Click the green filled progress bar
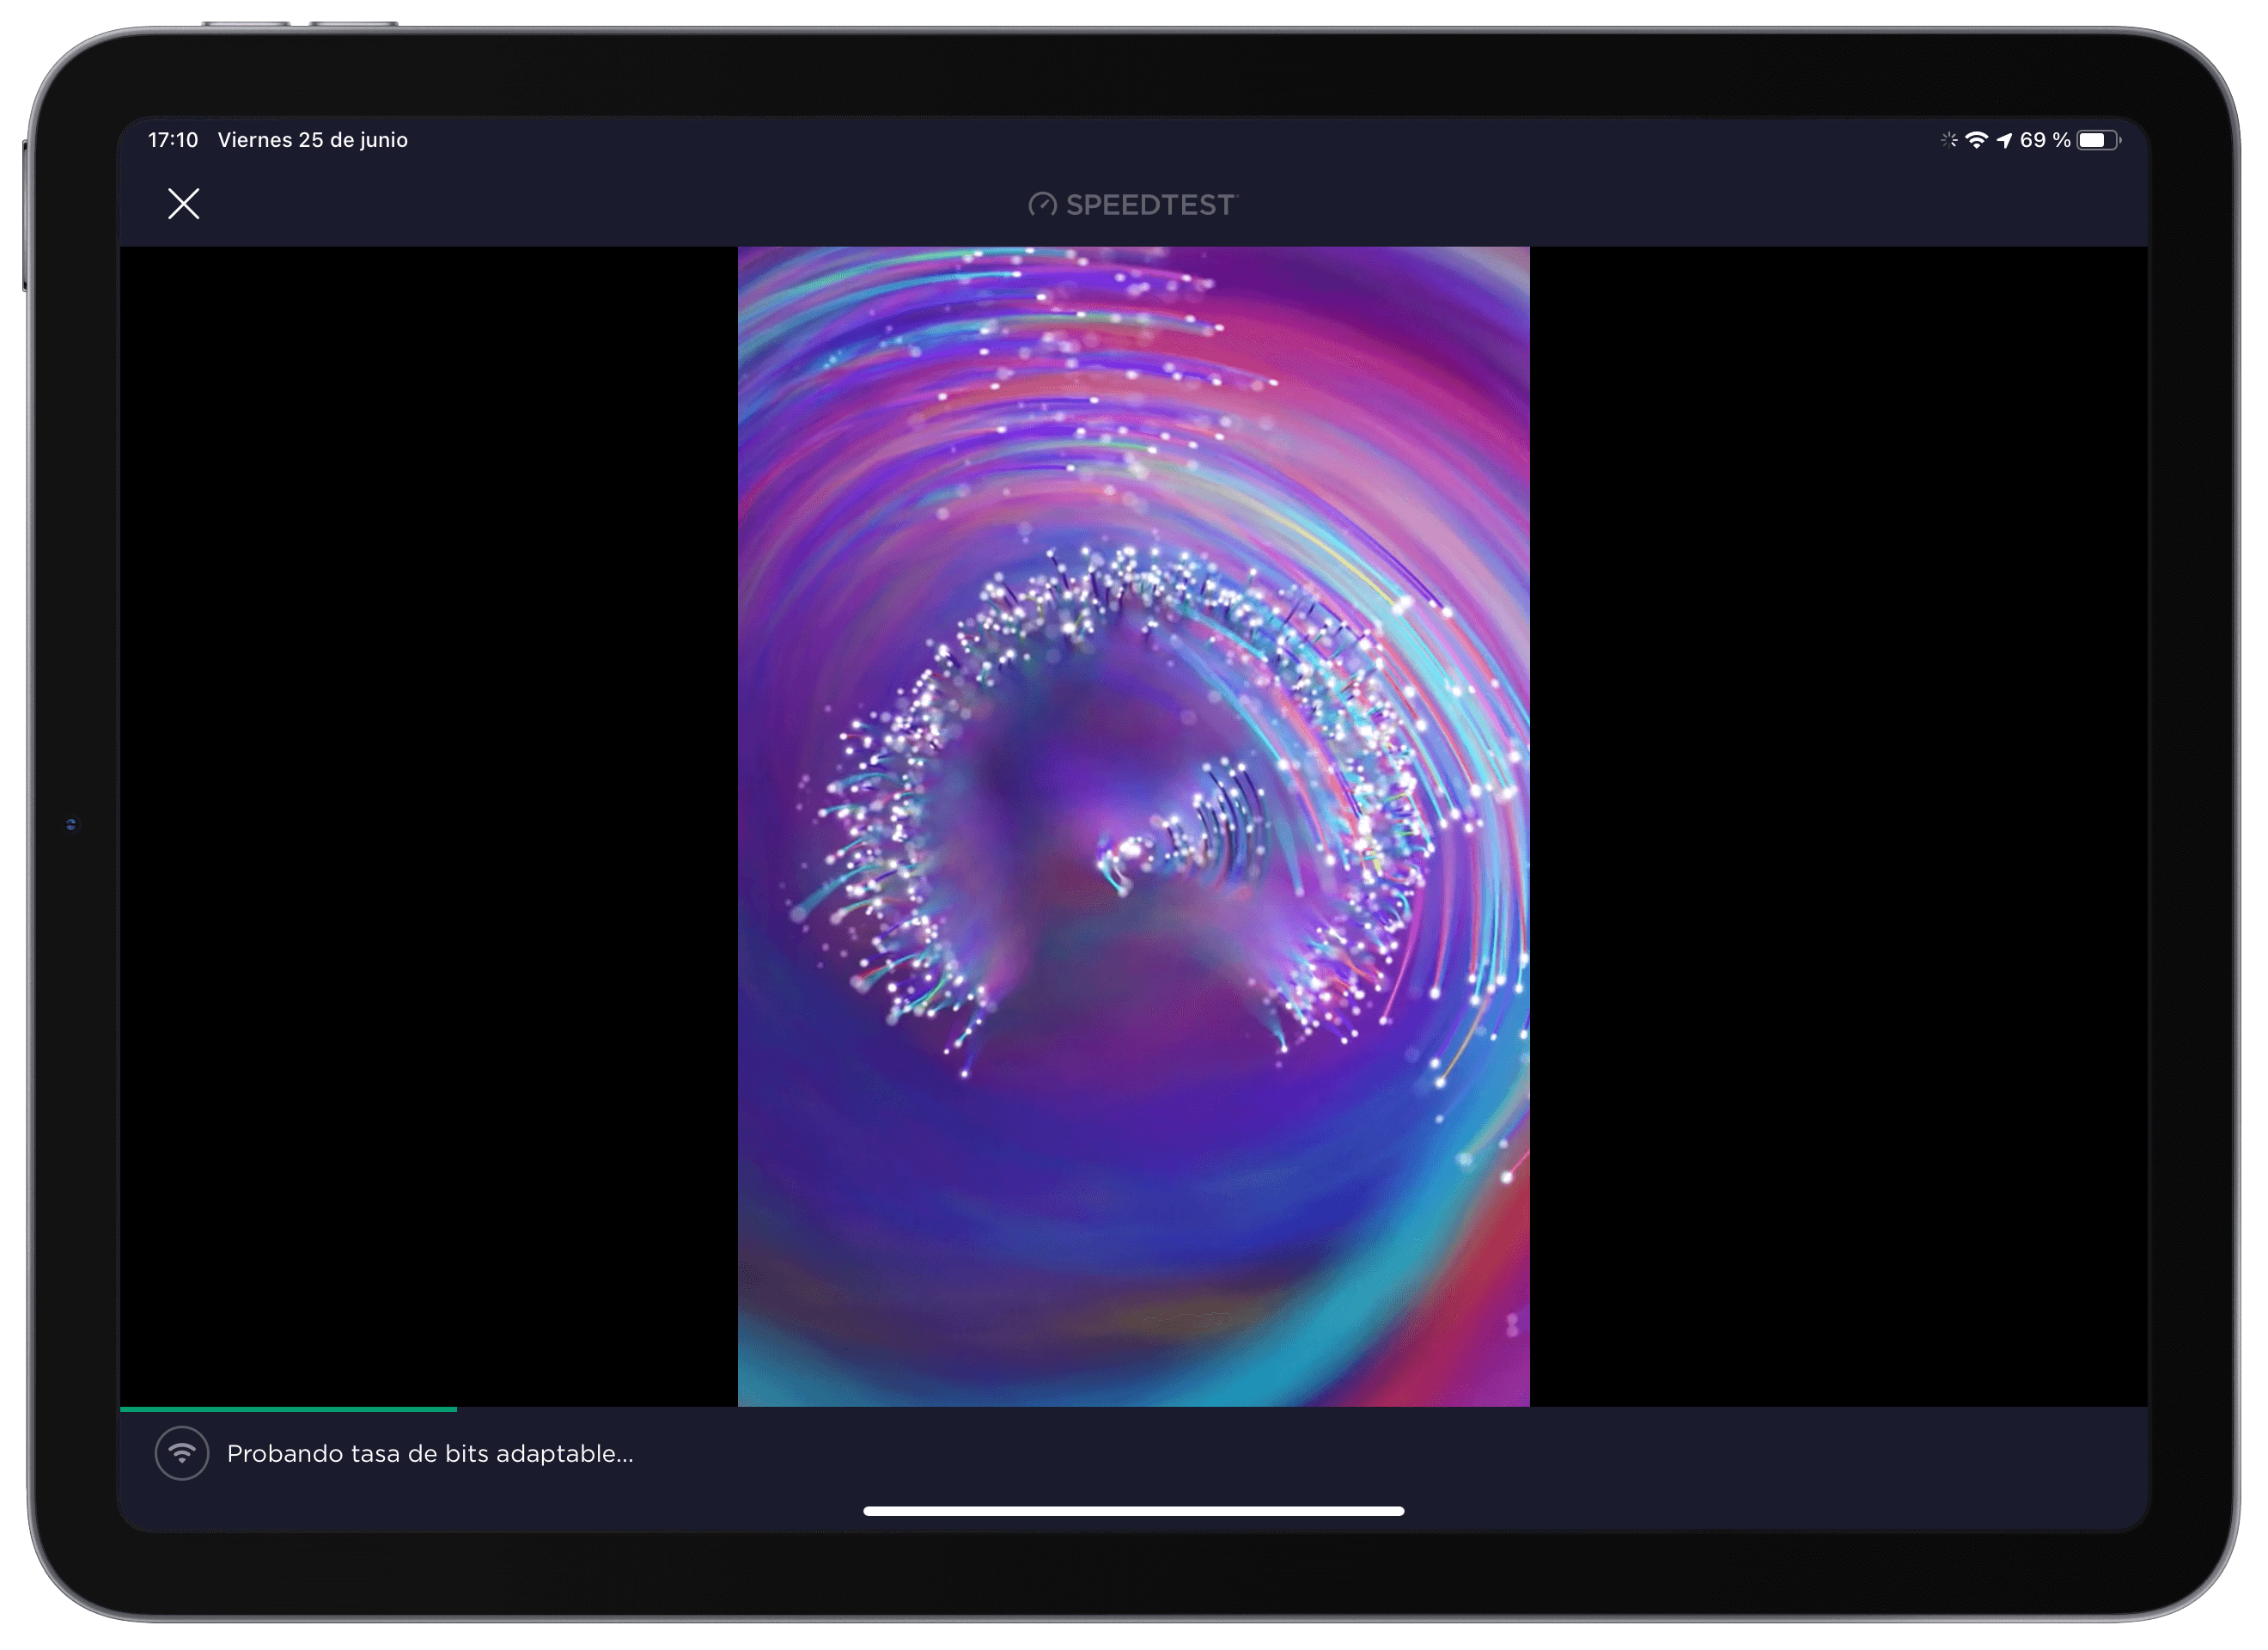This screenshot has height=1650, width=2268. click(x=288, y=1409)
